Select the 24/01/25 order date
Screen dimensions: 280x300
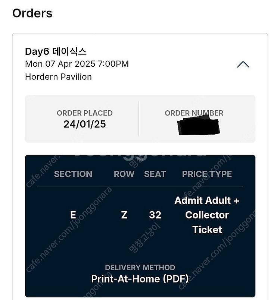click(x=84, y=124)
